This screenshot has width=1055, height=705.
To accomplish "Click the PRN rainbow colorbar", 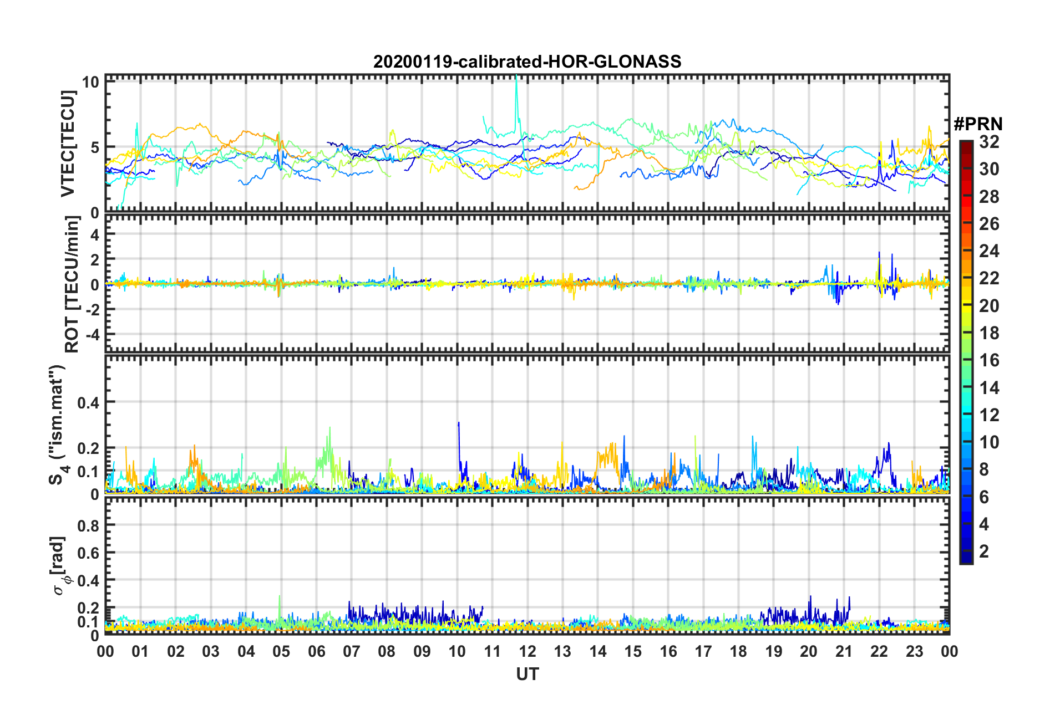I will [966, 352].
